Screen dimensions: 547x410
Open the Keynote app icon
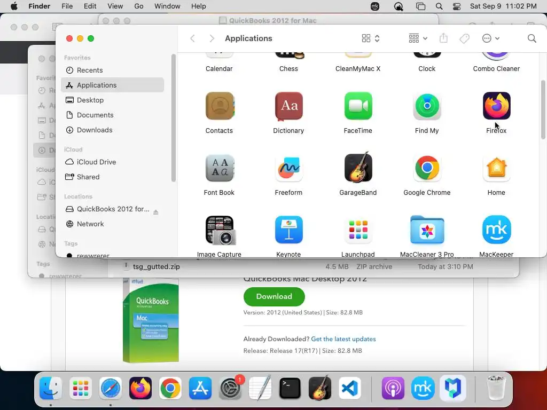point(288,230)
